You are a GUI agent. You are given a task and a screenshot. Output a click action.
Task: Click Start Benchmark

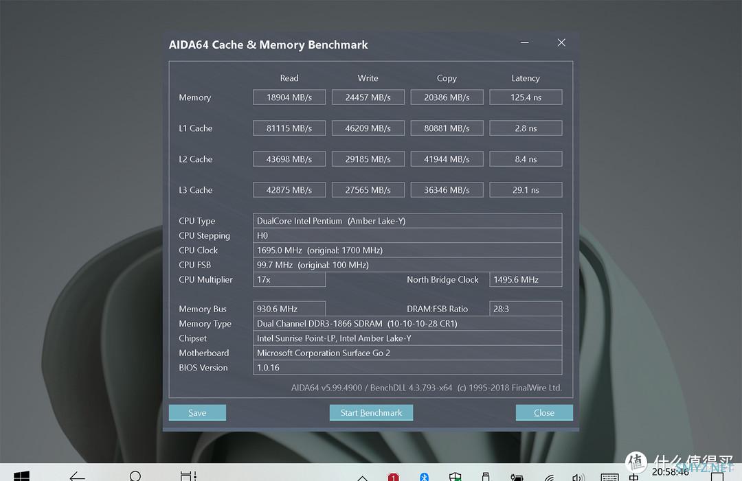[x=371, y=412]
